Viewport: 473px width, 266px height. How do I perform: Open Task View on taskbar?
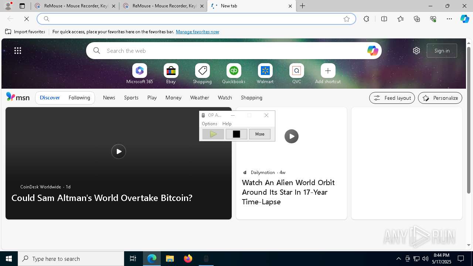pyautogui.click(x=133, y=259)
